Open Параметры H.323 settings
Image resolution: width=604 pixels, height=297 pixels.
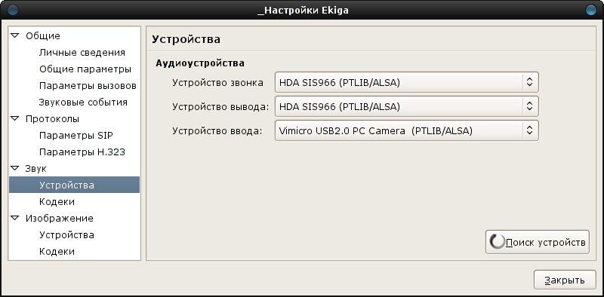82,152
